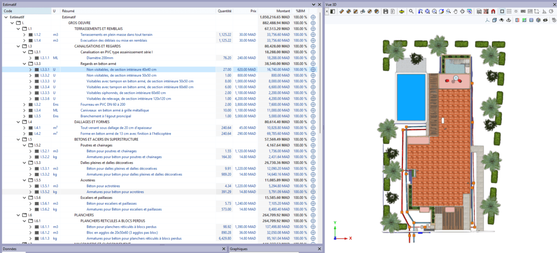Screen dimensions: 557x253
Task: Click the Save floppy disk icon
Action: [x=385, y=11]
